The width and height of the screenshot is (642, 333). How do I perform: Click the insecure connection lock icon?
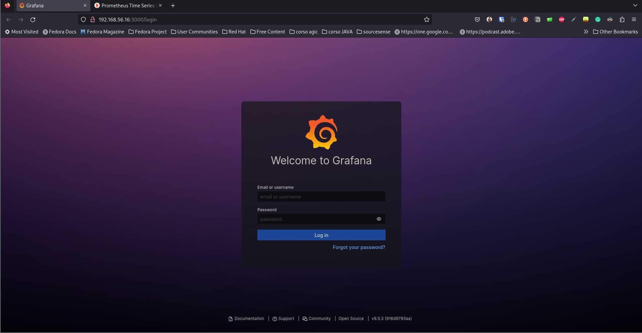pos(93,19)
